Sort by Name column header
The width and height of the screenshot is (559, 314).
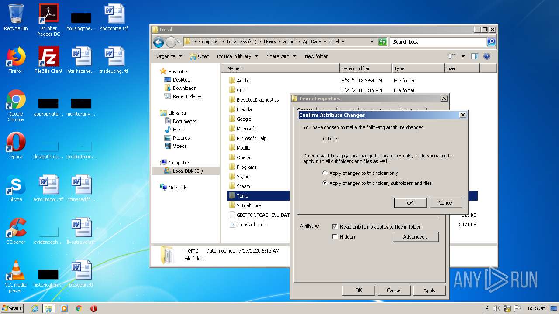pos(280,68)
